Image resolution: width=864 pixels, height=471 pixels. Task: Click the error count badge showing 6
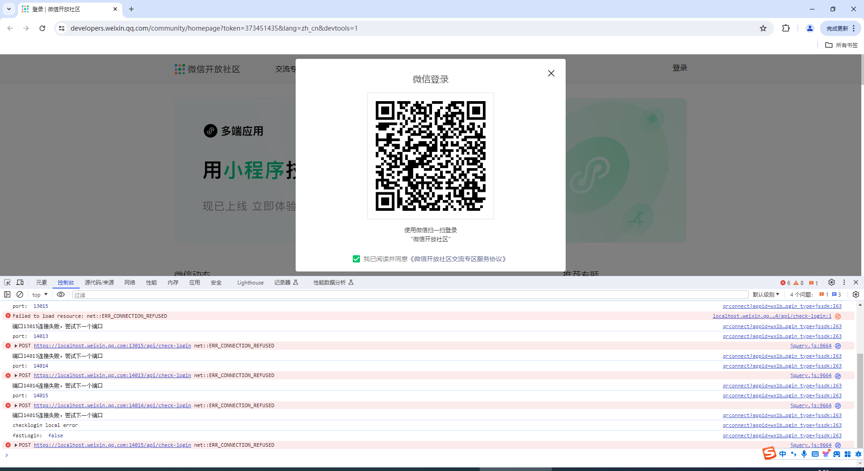tap(785, 283)
